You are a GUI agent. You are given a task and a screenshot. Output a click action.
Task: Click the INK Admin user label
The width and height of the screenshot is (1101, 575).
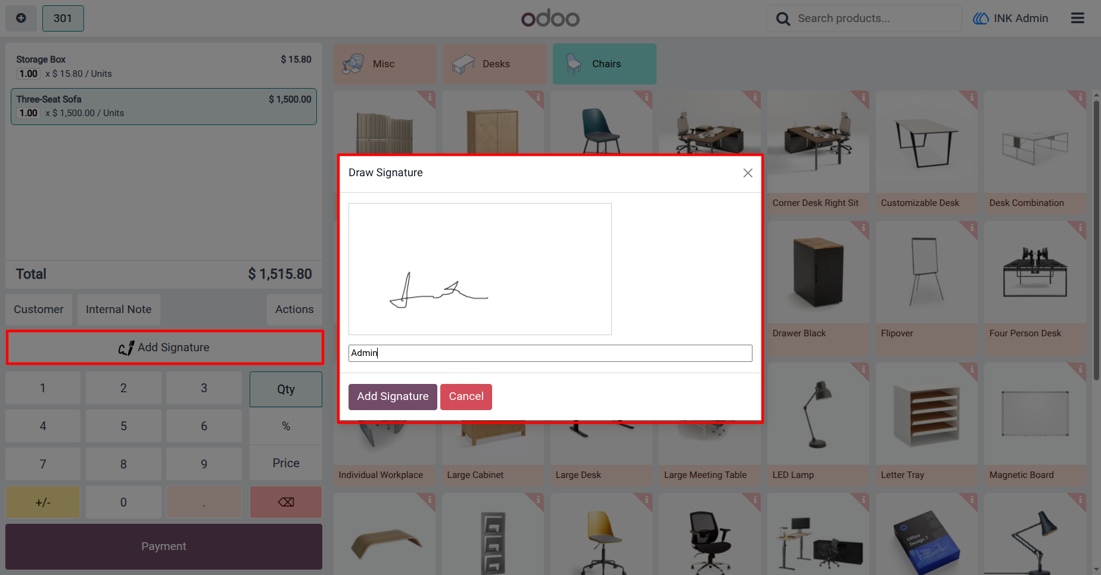pos(1010,18)
